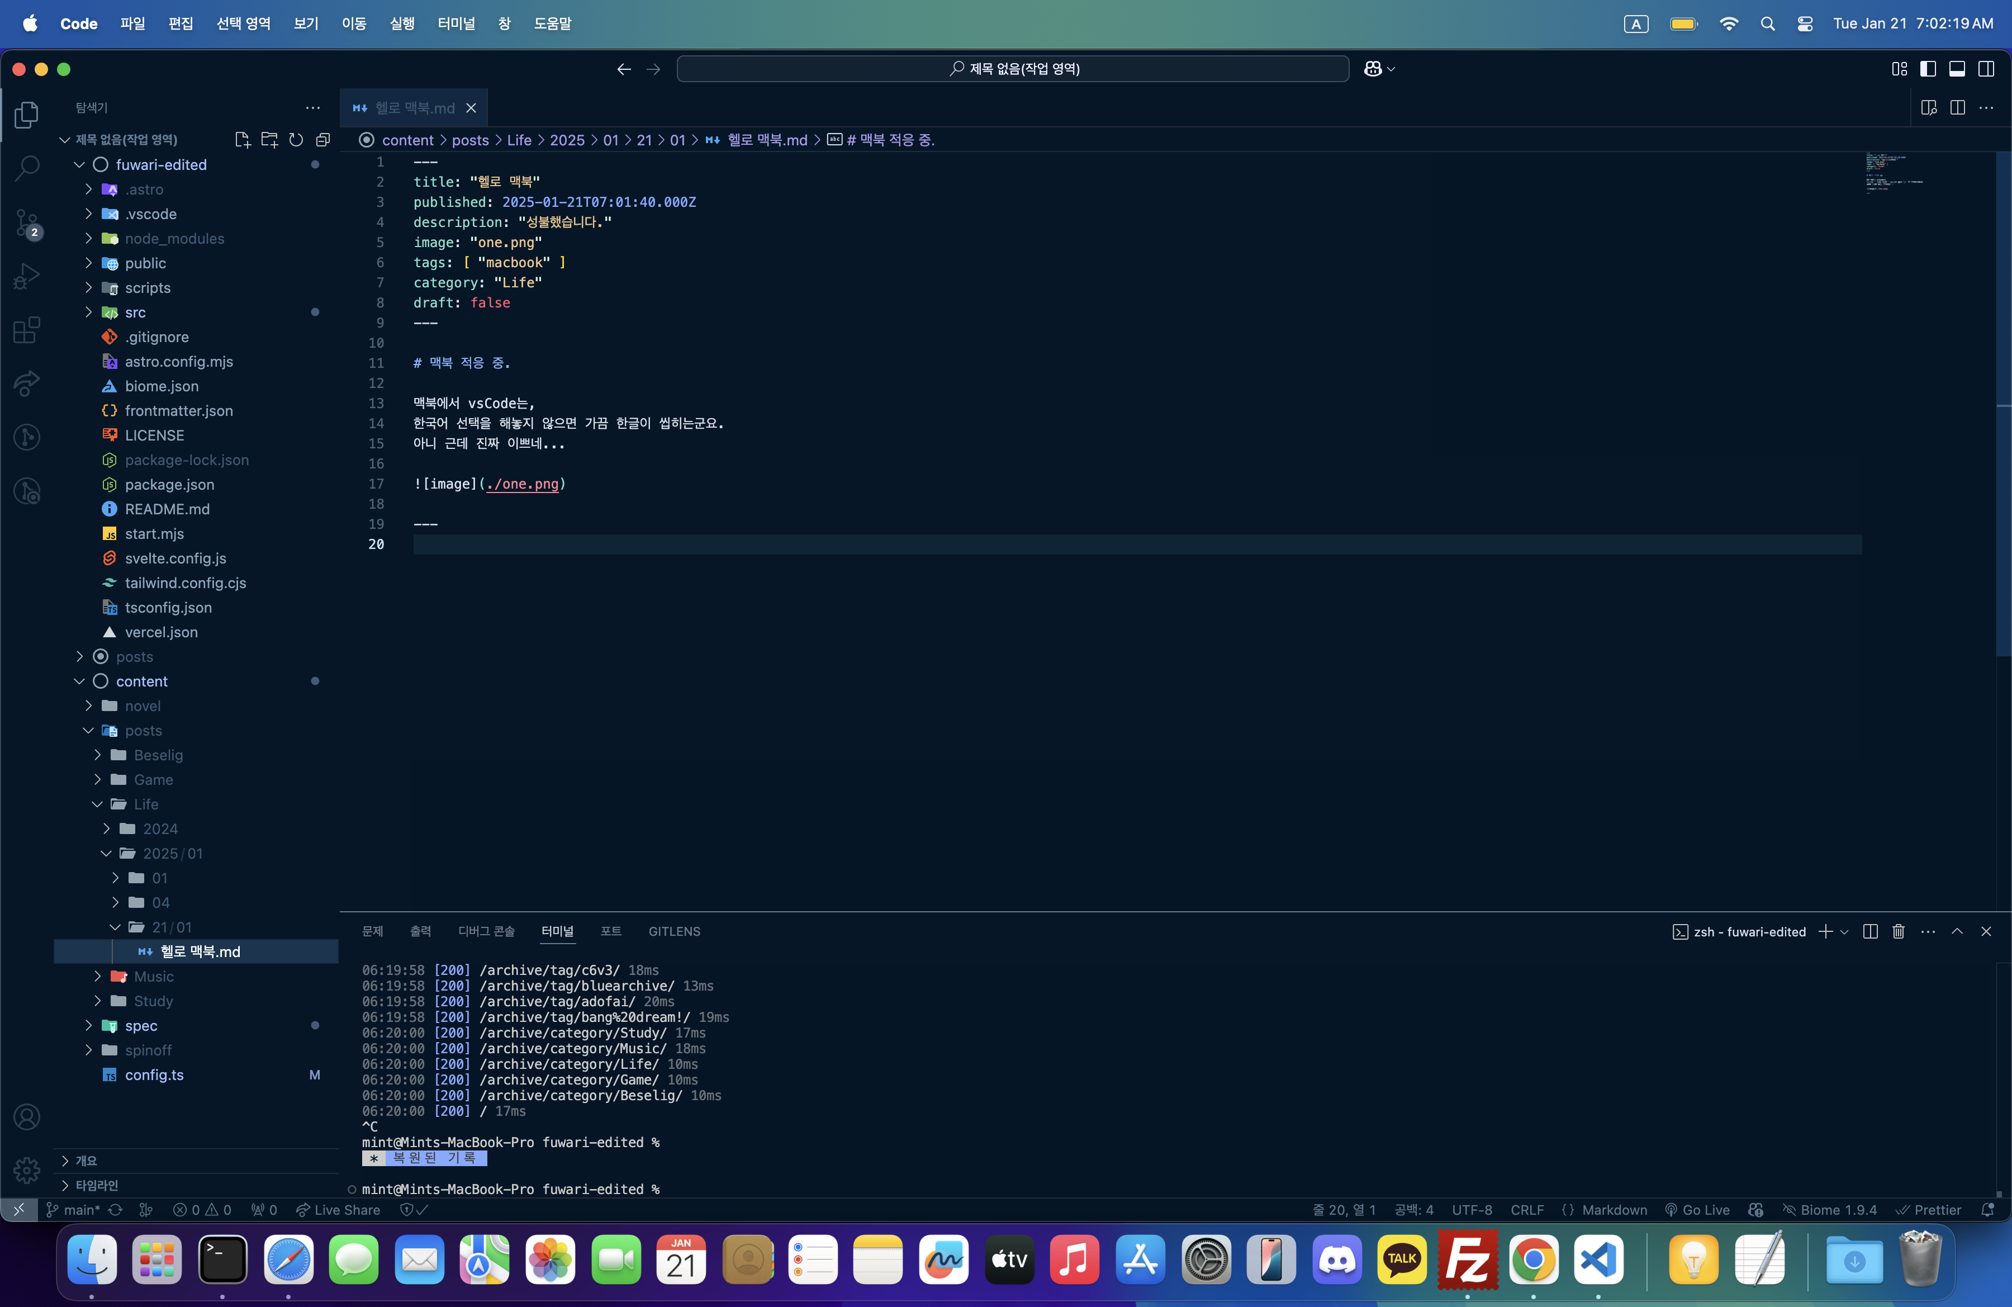This screenshot has height=1307, width=2012.
Task: Open Visual Studio Code in the Dock
Action: click(1598, 1259)
